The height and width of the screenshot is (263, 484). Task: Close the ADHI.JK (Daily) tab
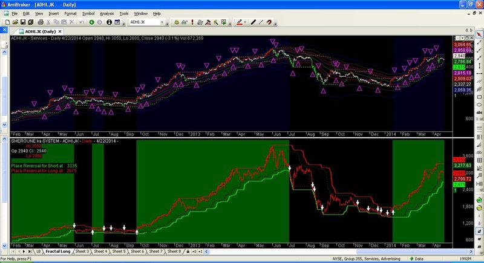pos(60,31)
